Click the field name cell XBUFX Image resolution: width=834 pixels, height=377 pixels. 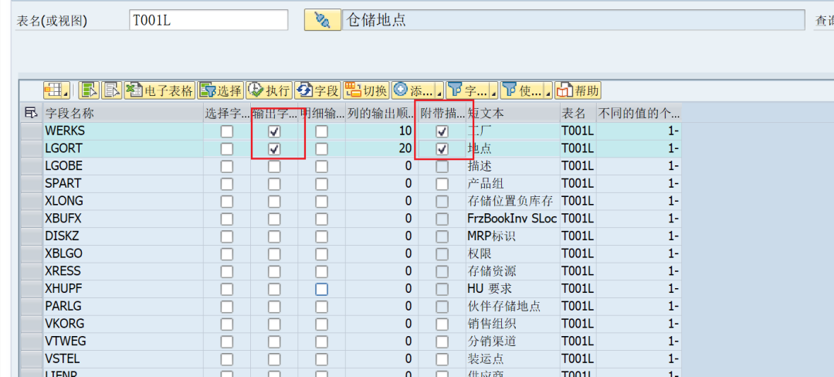(x=124, y=219)
